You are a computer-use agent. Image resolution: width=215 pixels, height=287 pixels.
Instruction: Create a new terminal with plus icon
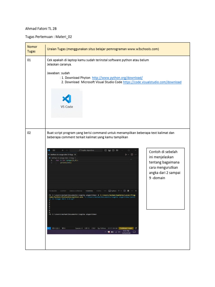119,191
